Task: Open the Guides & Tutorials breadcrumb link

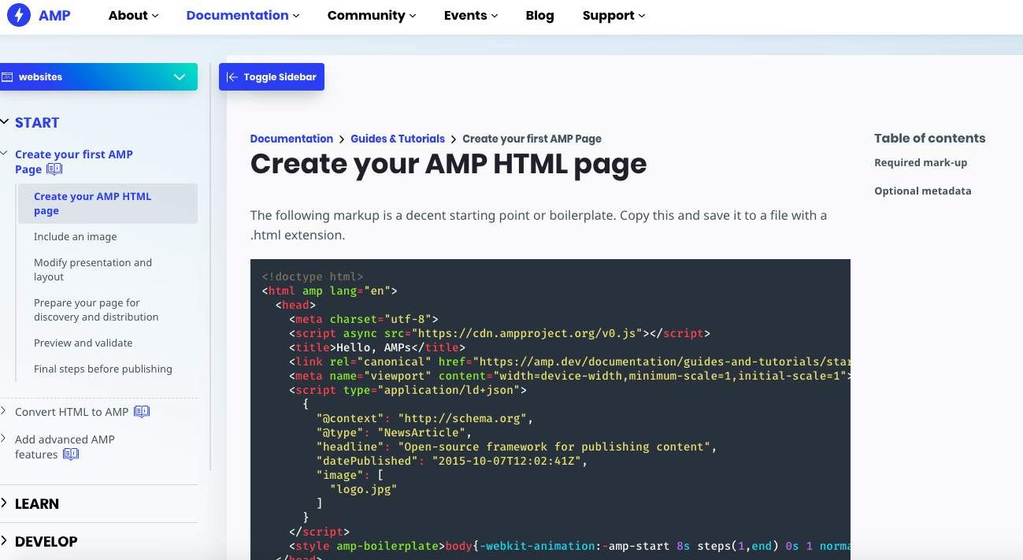Action: coord(398,139)
